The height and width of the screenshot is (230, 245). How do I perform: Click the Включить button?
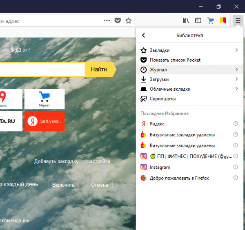click(x=63, y=185)
